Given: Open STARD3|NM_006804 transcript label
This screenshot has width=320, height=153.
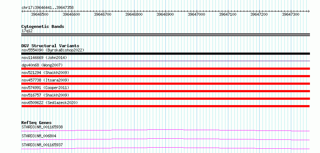Looking at the screenshot, I should pos(39,136).
